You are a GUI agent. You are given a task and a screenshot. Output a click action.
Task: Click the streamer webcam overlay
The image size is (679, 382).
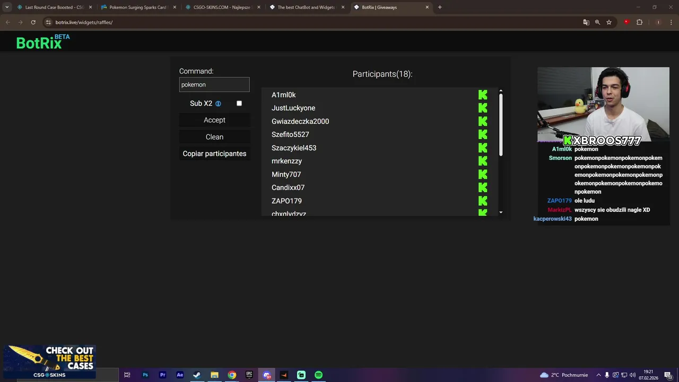pos(603,105)
